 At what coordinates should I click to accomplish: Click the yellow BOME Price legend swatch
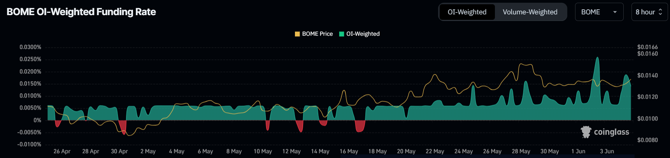point(297,34)
